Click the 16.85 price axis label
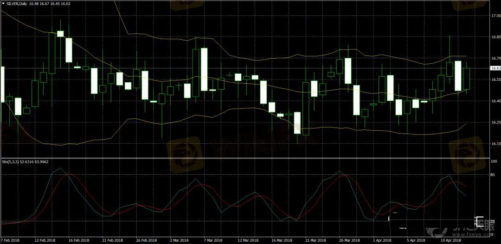 (x=495, y=37)
